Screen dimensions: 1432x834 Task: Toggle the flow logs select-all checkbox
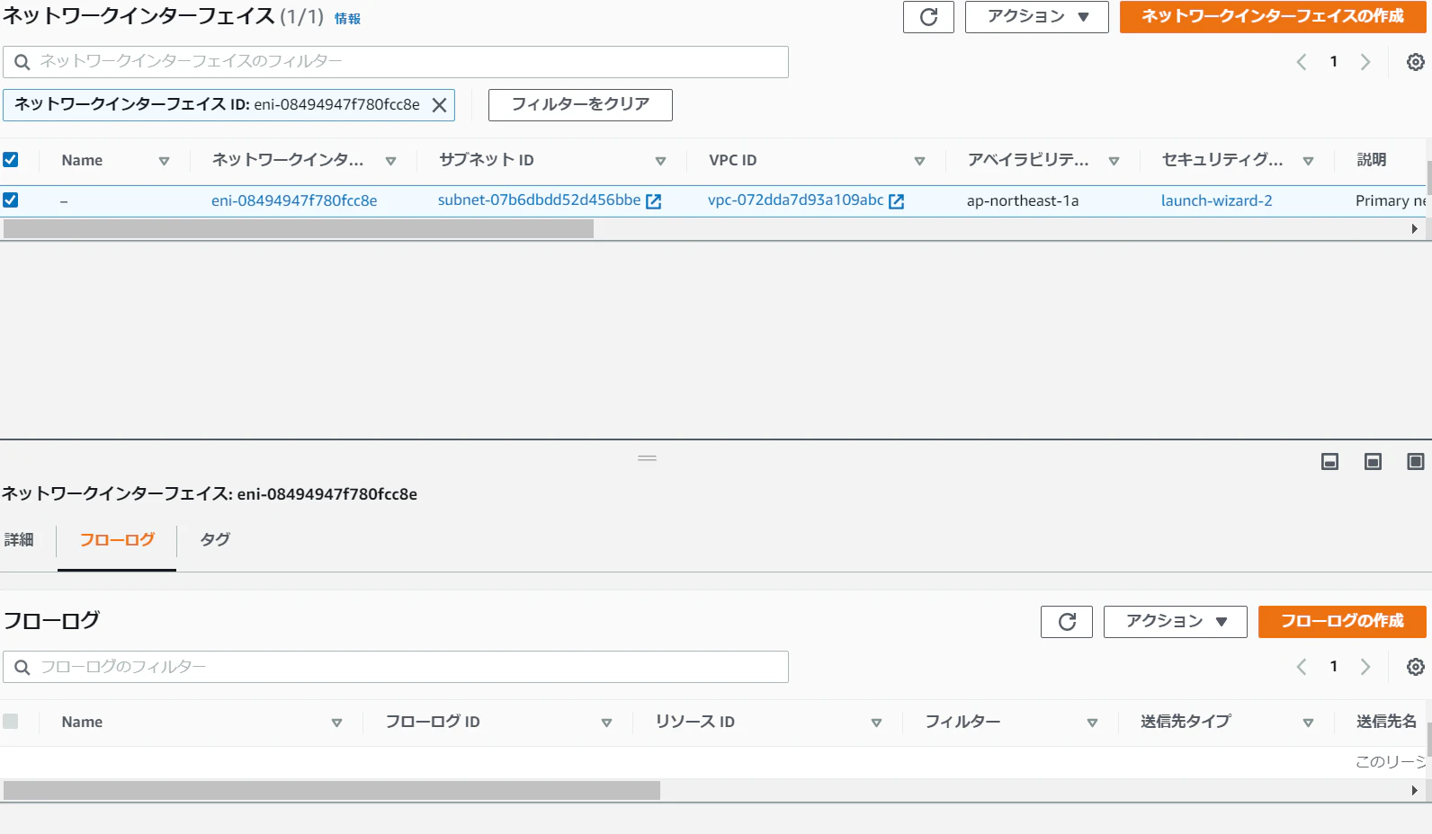[11, 722]
